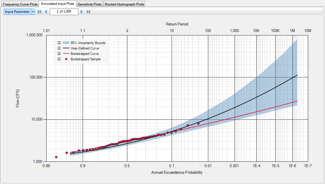The height and width of the screenshot is (184, 325).
Task: Hide the Bootstrapped Sample points
Action: (x=59, y=59)
